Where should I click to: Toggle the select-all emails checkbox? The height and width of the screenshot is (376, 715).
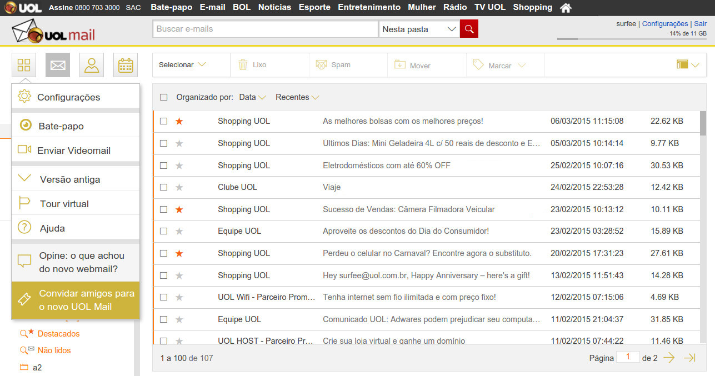[163, 97]
